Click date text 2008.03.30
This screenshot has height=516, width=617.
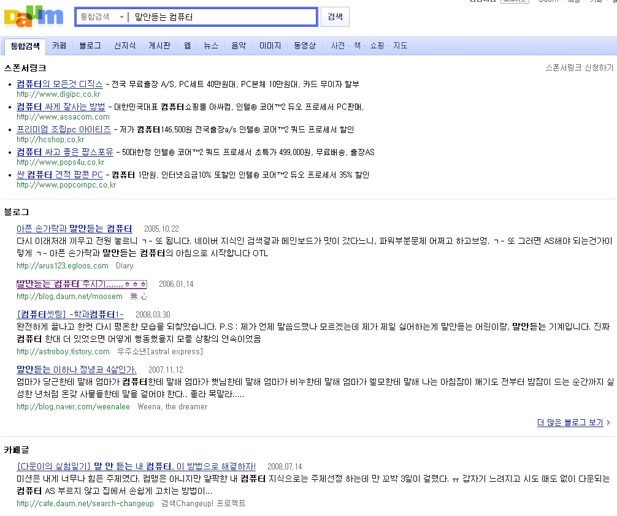click(x=153, y=314)
